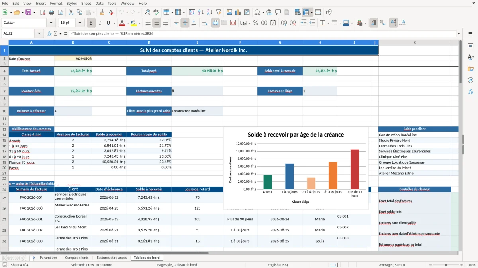Viewport: 478px width, 268px height.
Task: Click the Cut scissors icon
Action: 71,12
